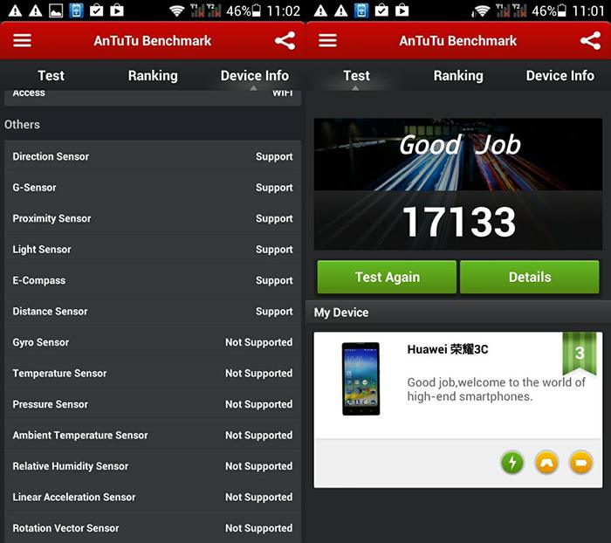Viewport: 611px width, 543px height.
Task: Tap blue phone notification icon on right status bar
Action: point(361,10)
